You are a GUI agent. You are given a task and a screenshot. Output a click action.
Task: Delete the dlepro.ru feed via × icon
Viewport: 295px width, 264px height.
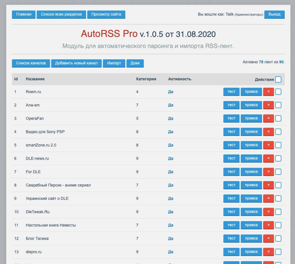pos(268,252)
